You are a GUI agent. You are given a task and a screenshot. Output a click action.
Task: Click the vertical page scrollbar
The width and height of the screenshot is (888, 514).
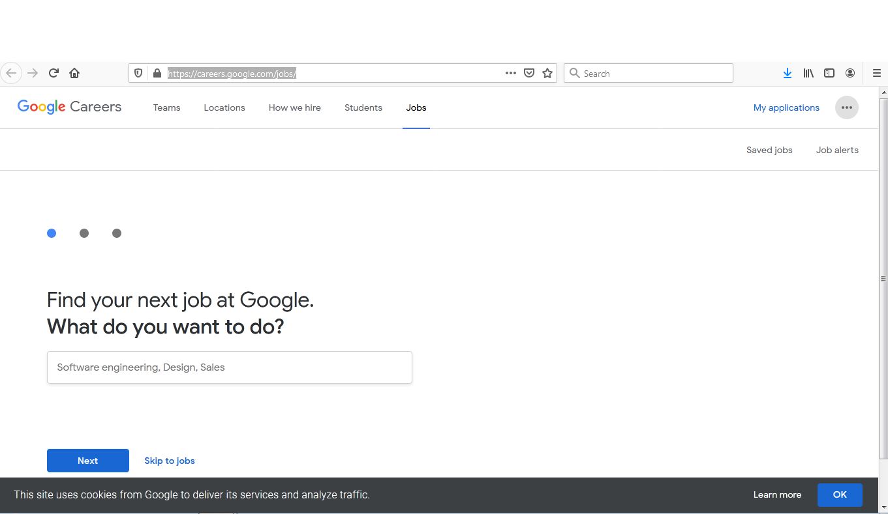click(883, 278)
